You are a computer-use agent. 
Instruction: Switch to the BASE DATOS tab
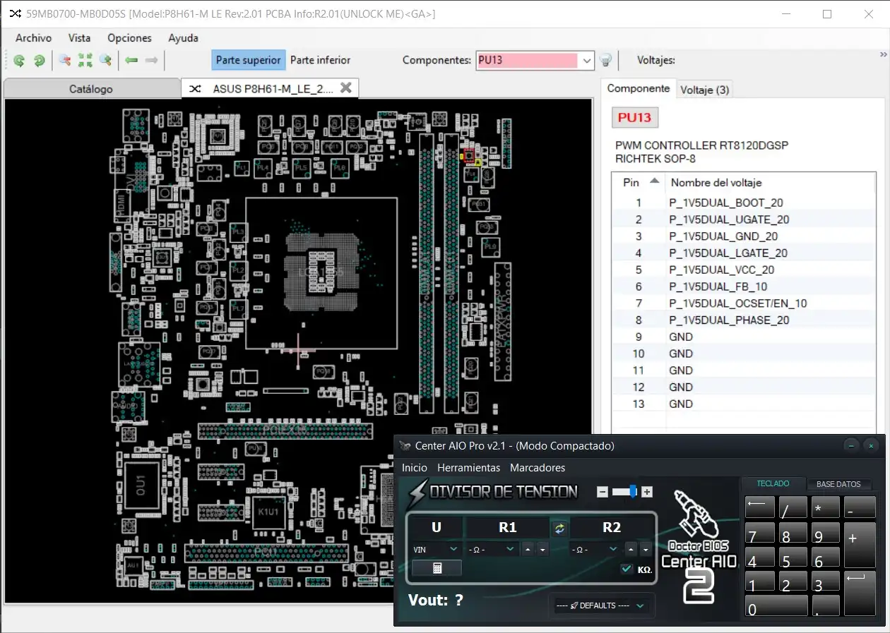[x=838, y=484]
